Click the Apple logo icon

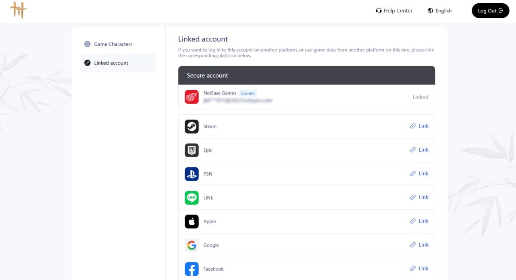(x=192, y=221)
